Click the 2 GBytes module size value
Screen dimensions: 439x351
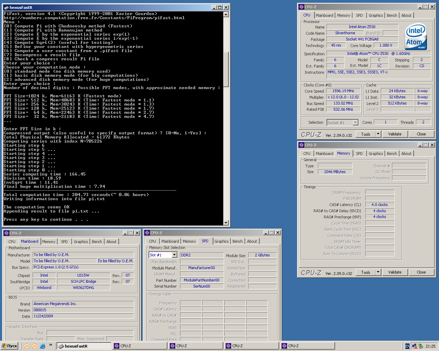[x=262, y=255]
